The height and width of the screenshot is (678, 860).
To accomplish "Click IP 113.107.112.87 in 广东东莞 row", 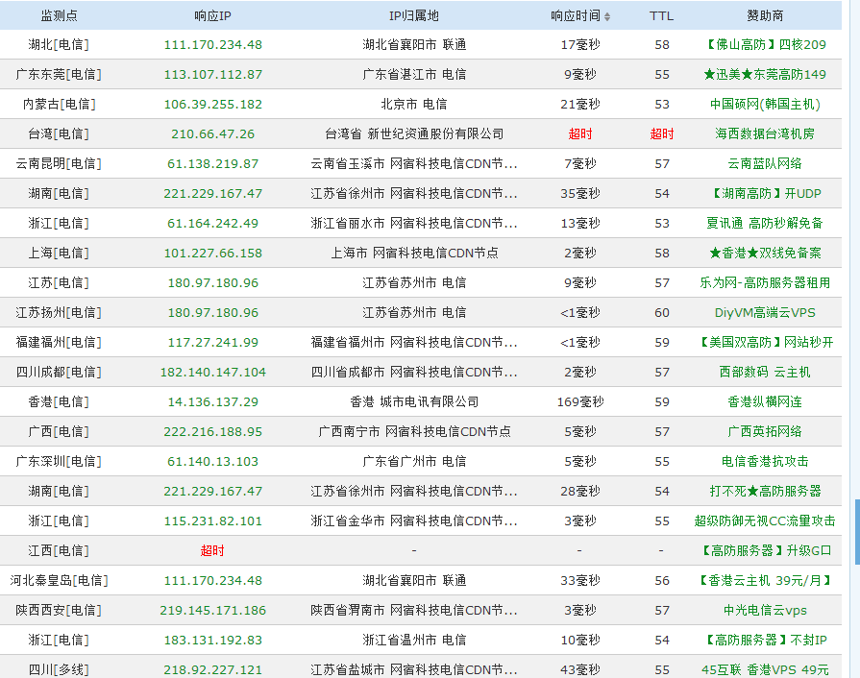I will (212, 75).
